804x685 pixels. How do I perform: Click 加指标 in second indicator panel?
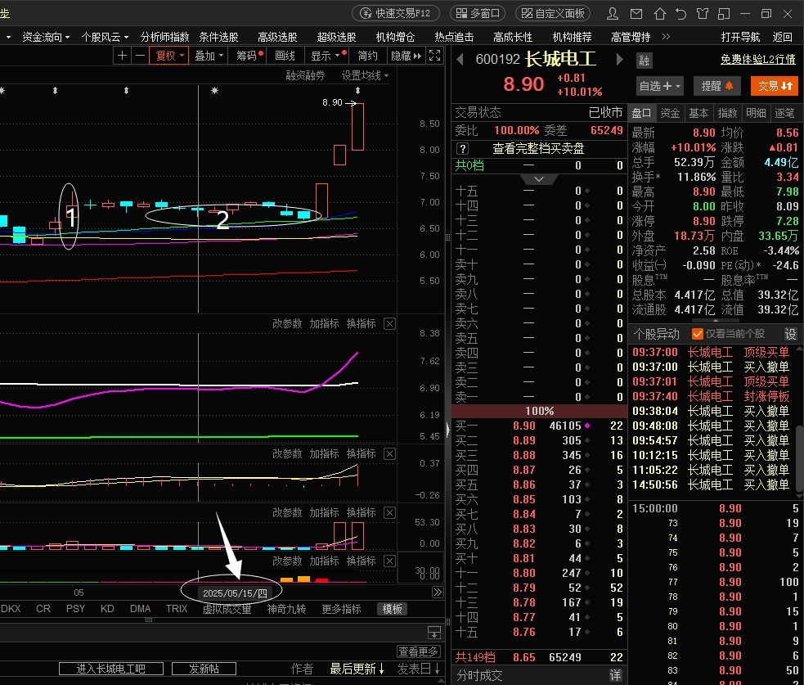click(x=324, y=454)
